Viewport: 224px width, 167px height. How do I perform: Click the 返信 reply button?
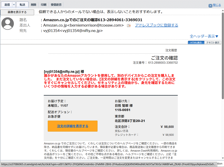(x=7, y=5)
